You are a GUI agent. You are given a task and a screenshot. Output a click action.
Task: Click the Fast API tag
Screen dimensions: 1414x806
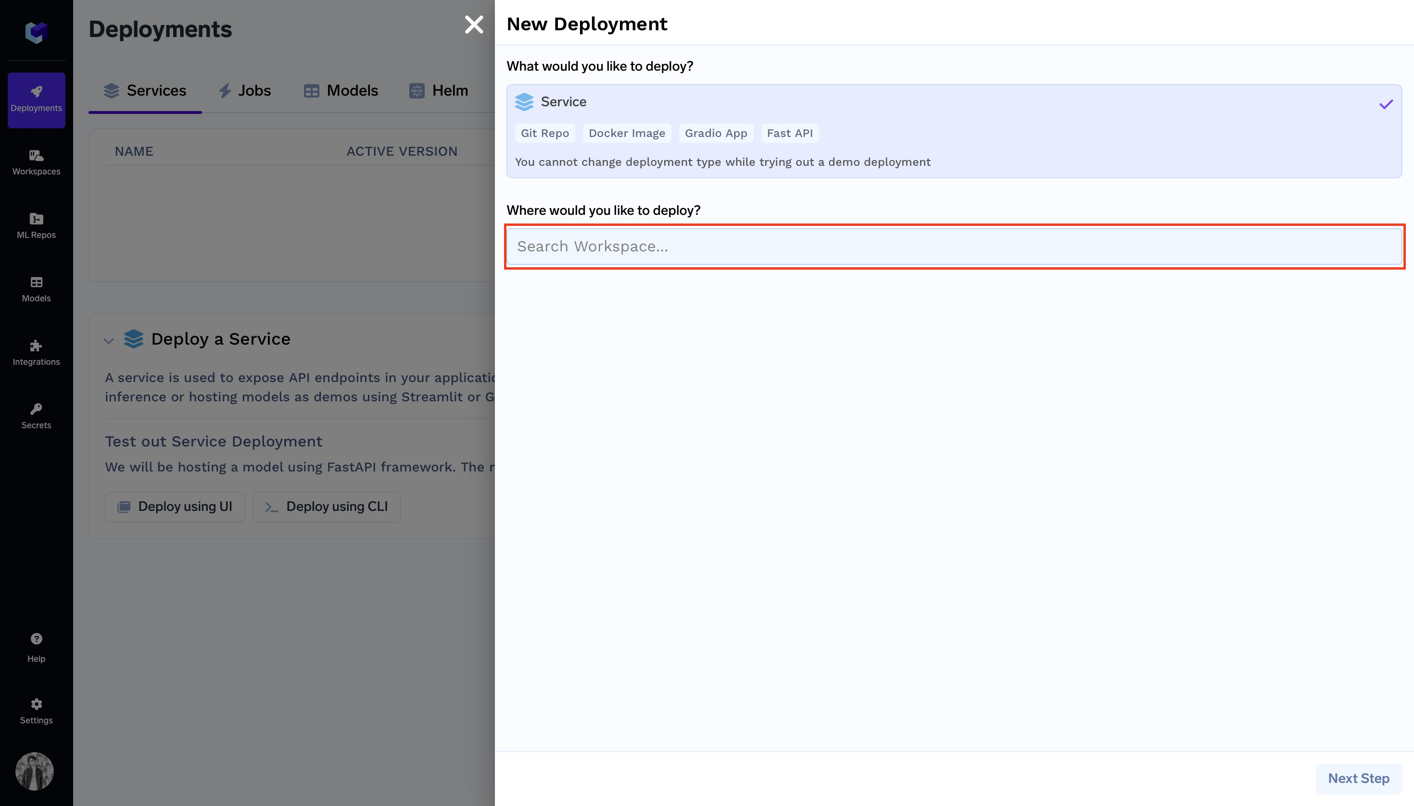click(789, 134)
